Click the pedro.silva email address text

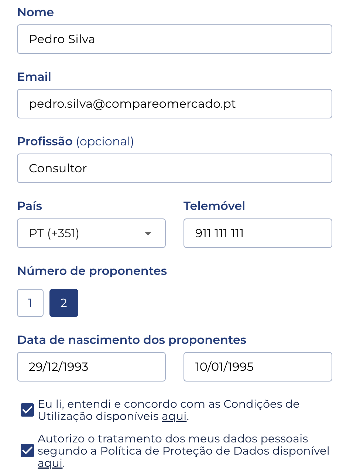(x=133, y=104)
